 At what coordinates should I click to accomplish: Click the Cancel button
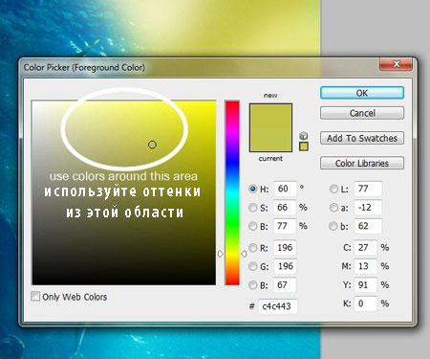362,113
